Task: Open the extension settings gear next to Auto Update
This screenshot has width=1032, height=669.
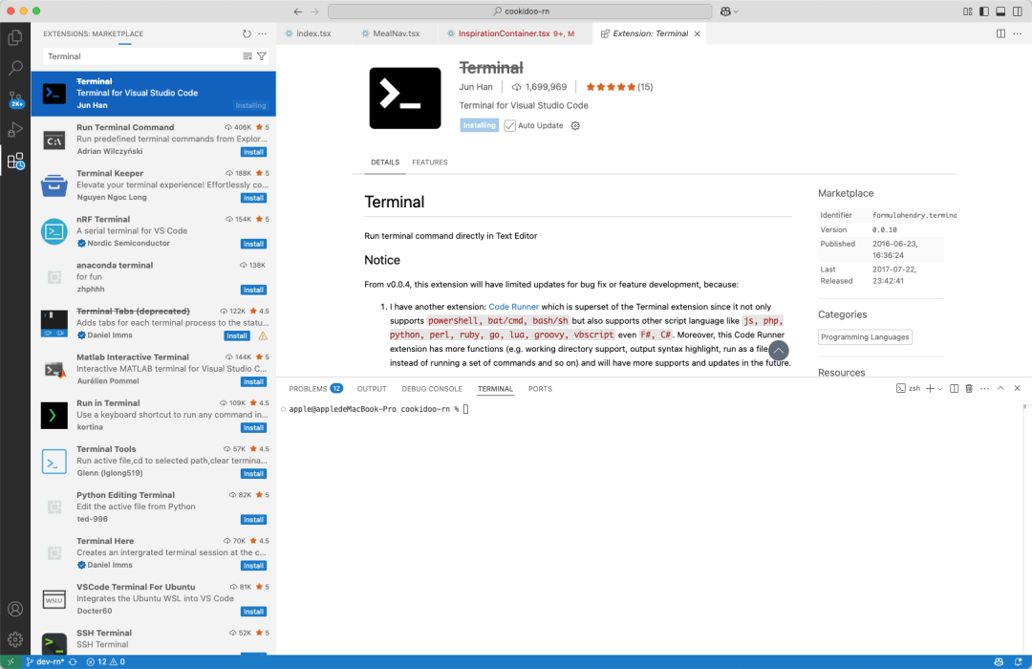Action: click(575, 126)
